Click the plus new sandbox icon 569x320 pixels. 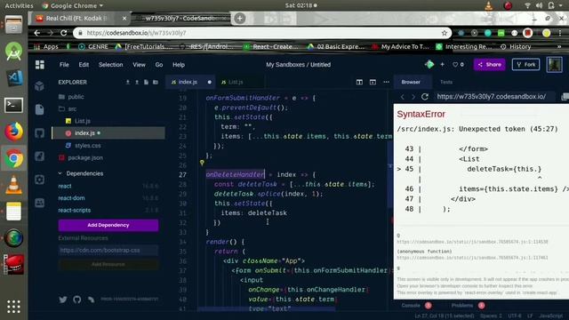click(442, 65)
